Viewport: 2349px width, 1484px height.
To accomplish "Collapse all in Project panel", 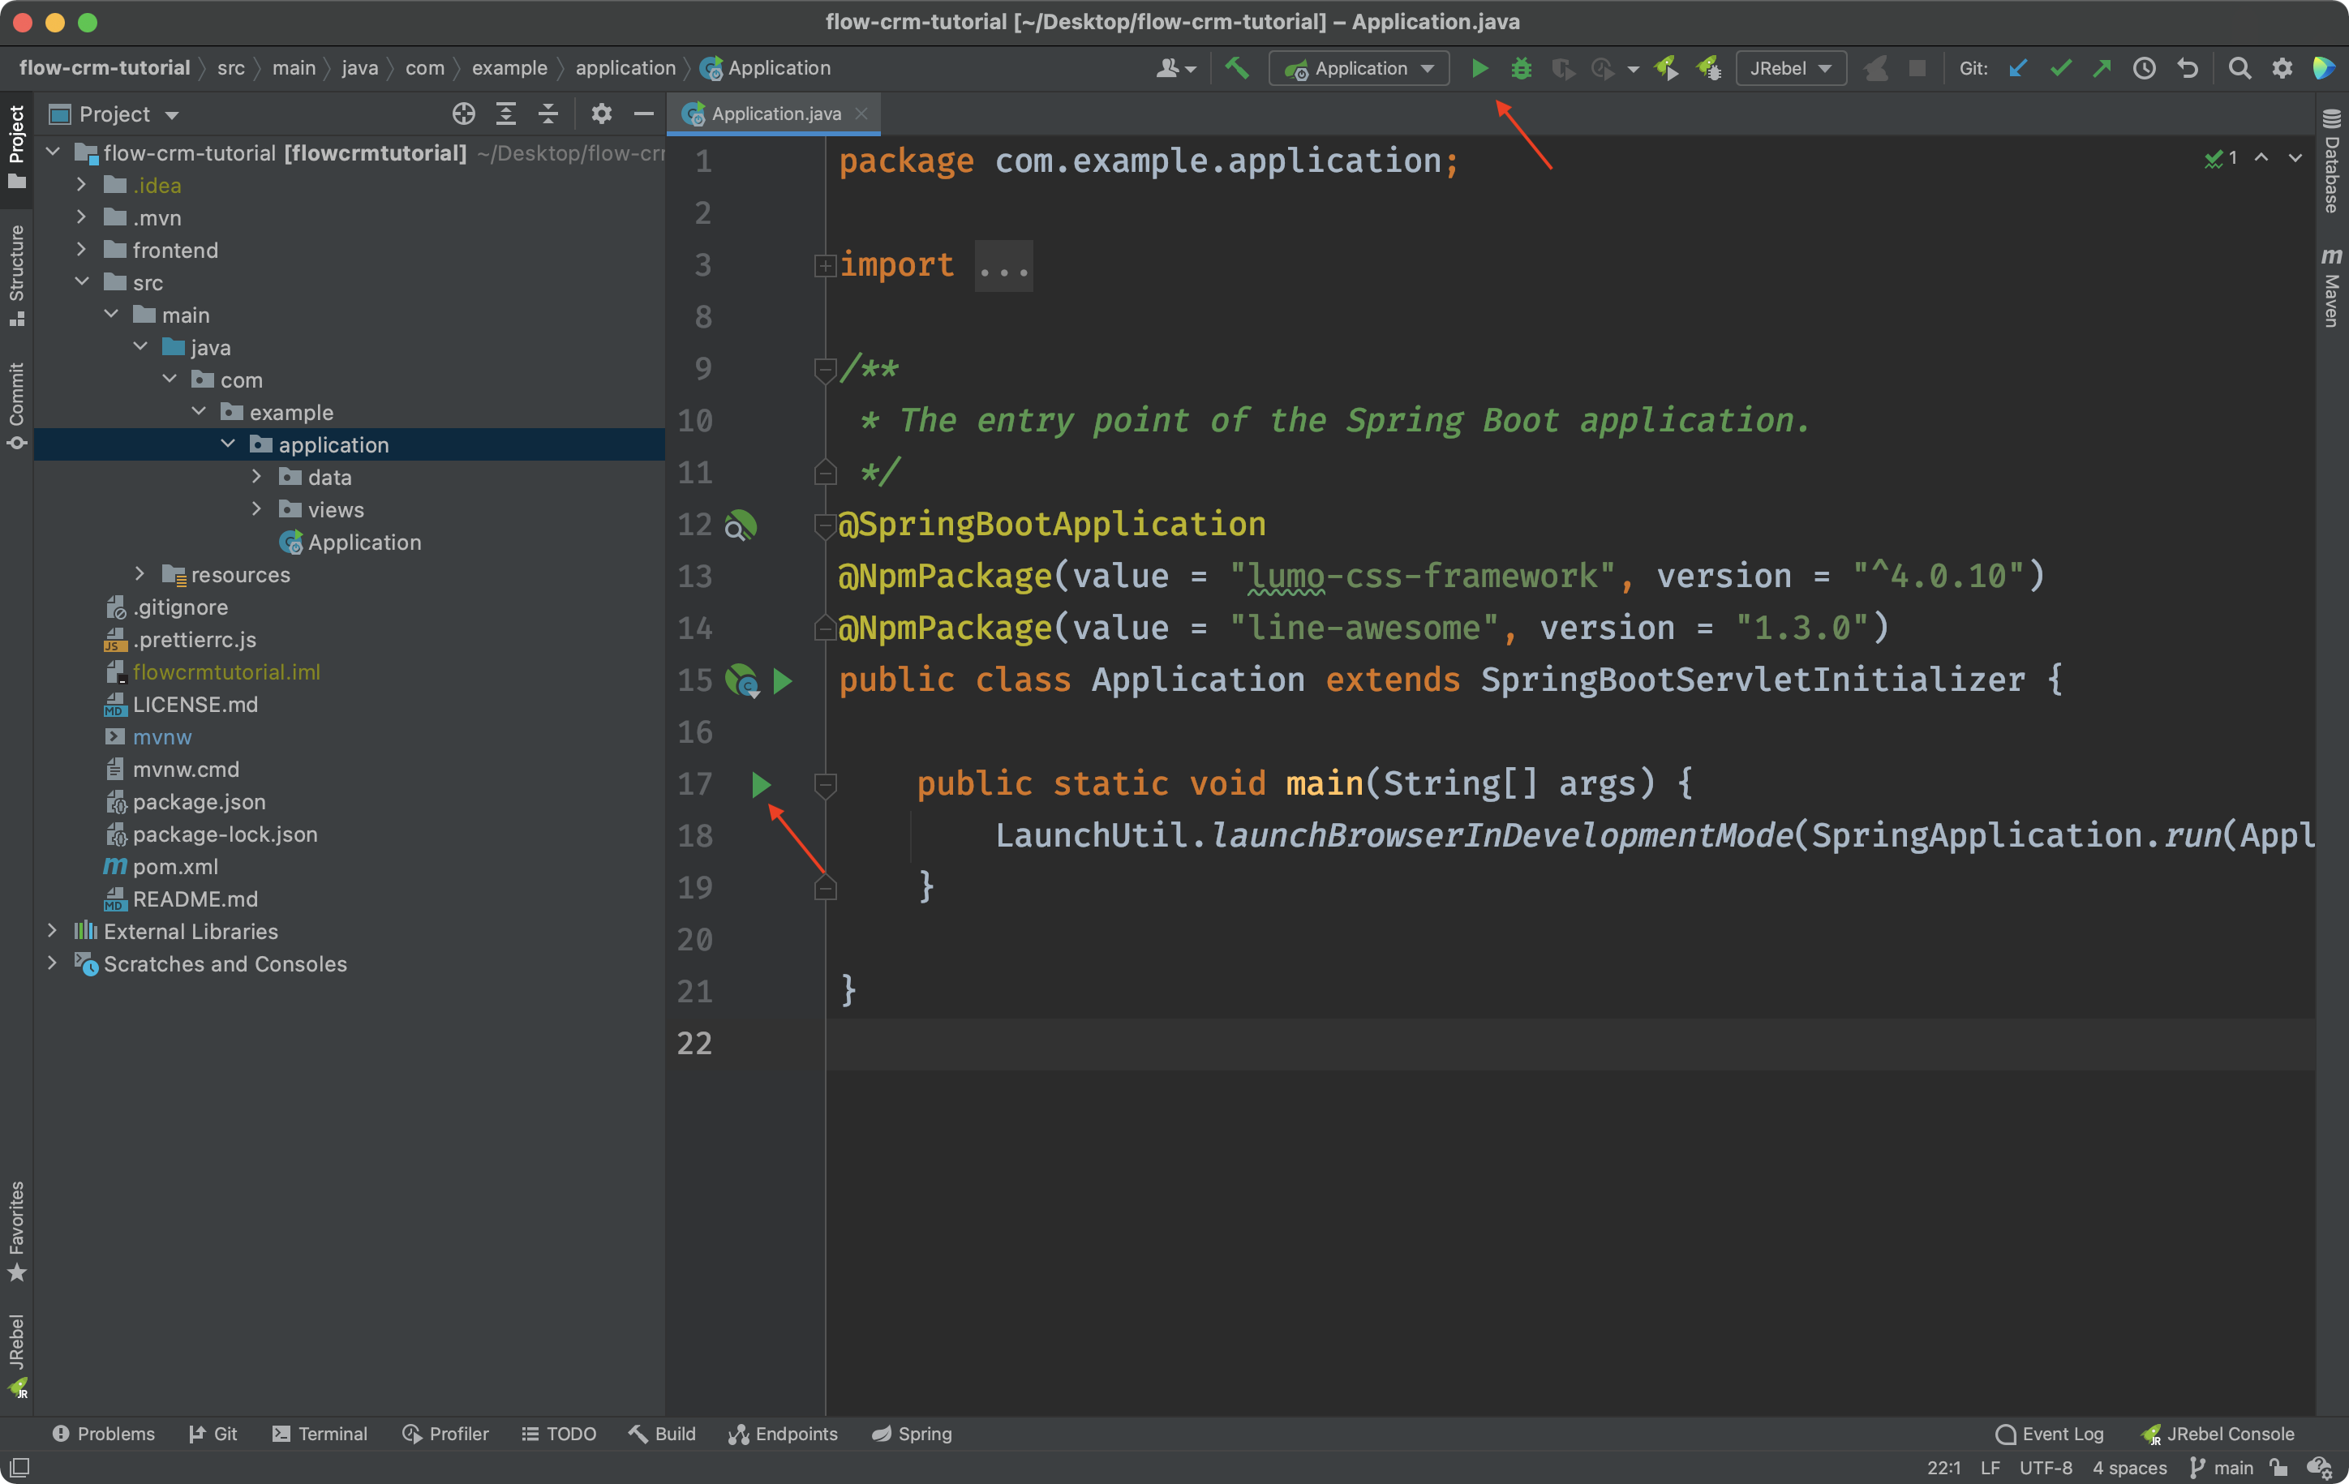I will tap(548, 114).
